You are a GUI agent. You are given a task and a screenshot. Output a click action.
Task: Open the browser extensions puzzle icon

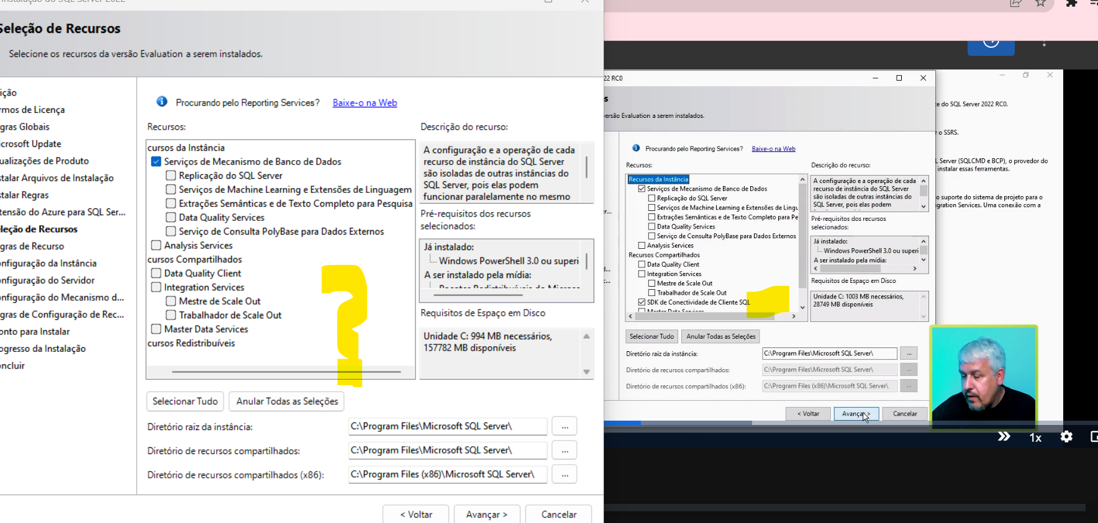[x=1071, y=2]
